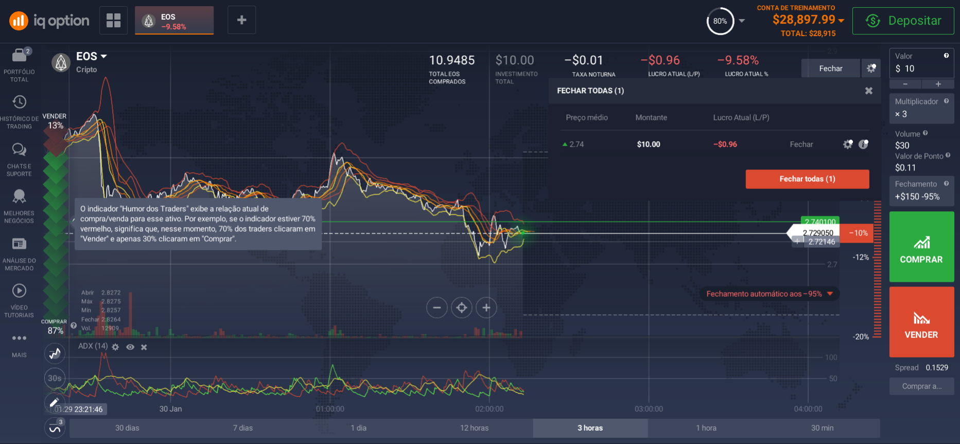This screenshot has width=960, height=444.
Task: Click the Volume help icon
Action: coord(925,133)
